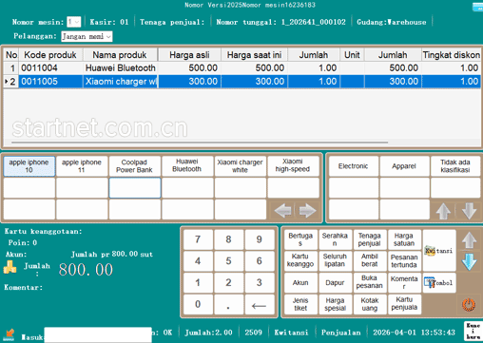Click the Tingkat diskon column header

451,55
